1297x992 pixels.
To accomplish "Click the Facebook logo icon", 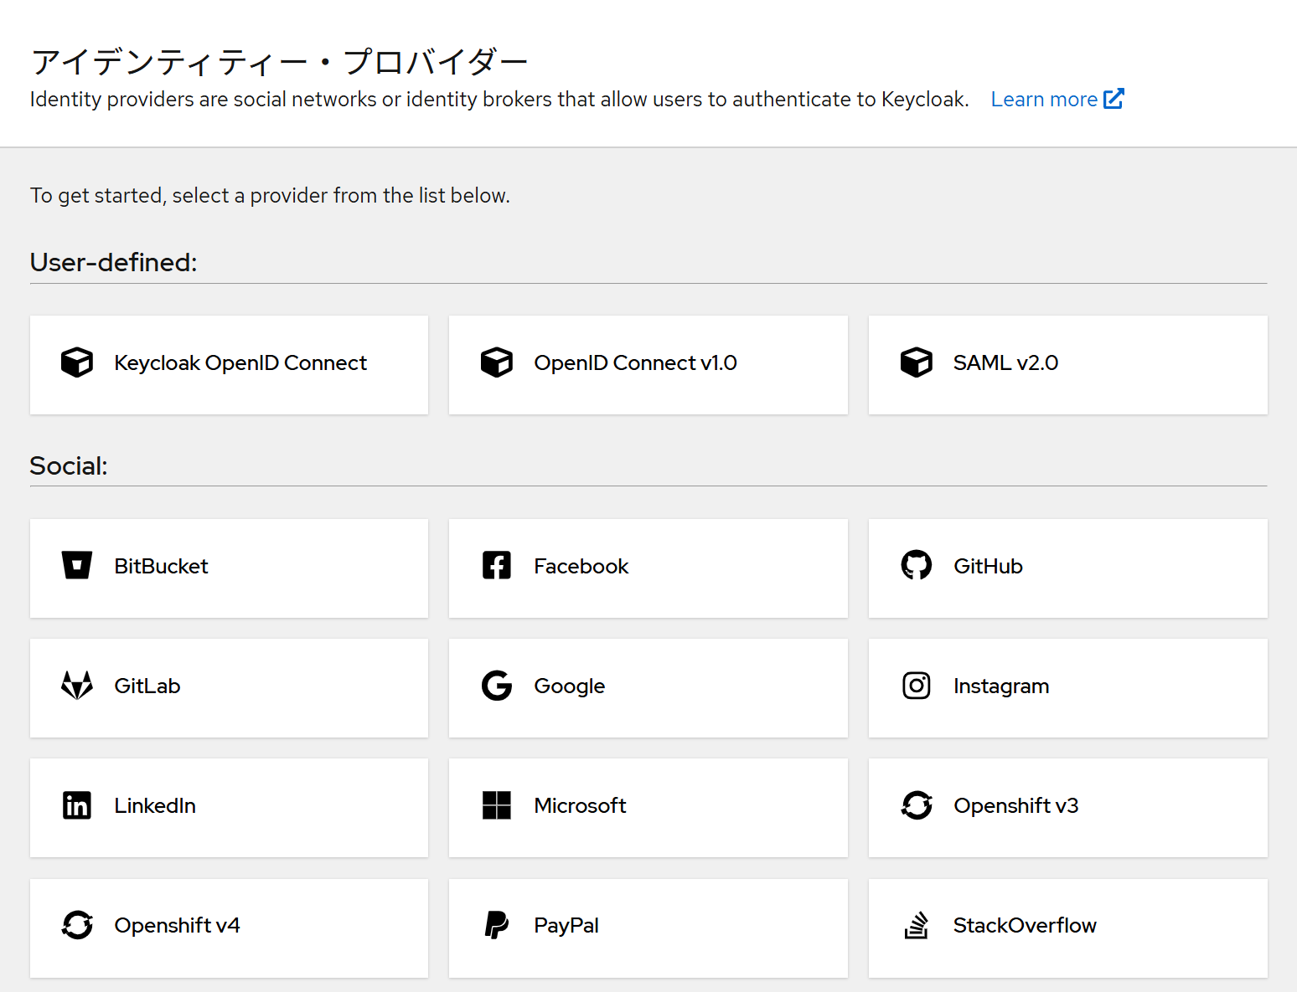I will click(497, 566).
